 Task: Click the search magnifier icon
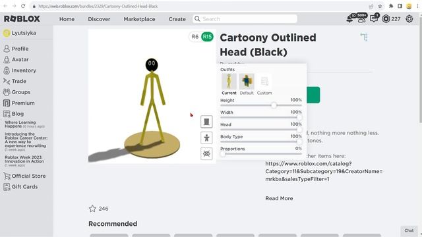(x=197, y=19)
